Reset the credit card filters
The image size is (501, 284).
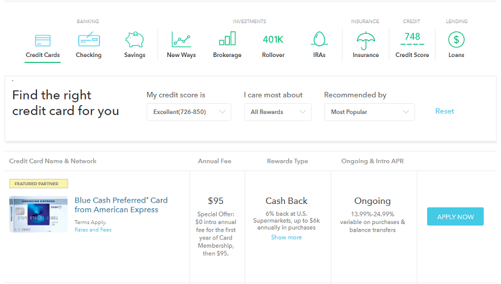445,111
